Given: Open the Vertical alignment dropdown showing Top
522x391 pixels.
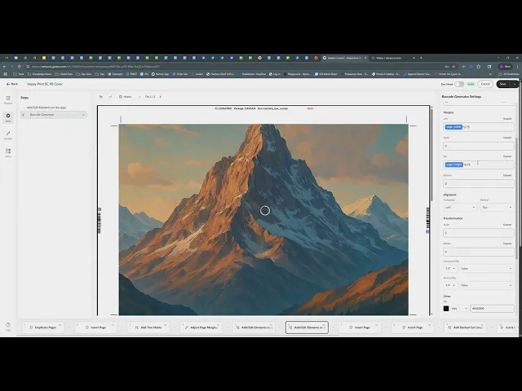Looking at the screenshot, I should pyautogui.click(x=497, y=208).
